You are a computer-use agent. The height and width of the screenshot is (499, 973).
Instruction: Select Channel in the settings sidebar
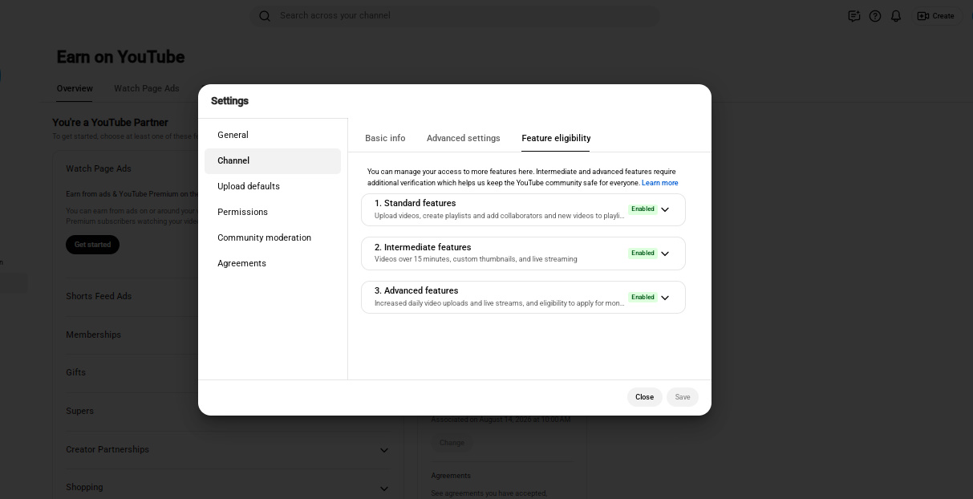tap(273, 160)
